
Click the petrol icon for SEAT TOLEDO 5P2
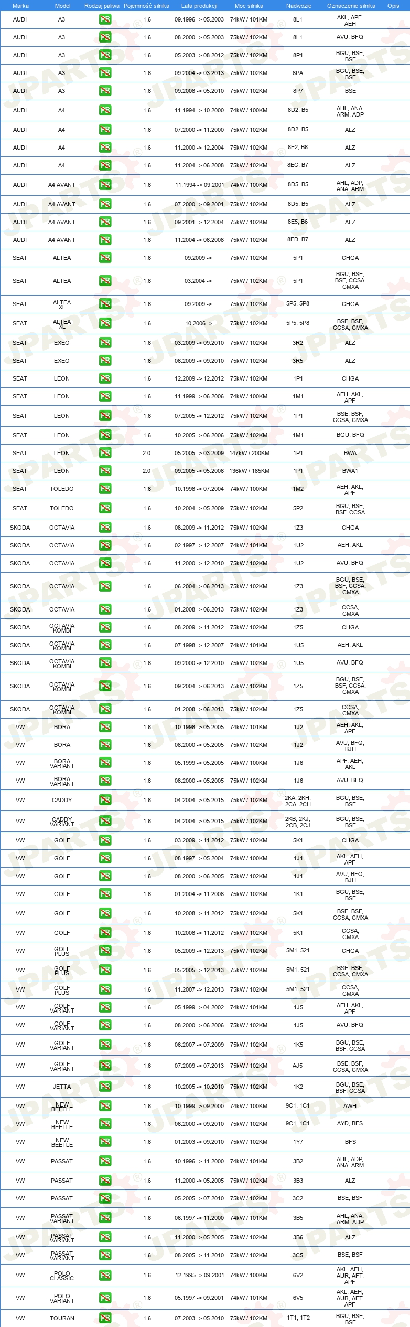tap(105, 508)
